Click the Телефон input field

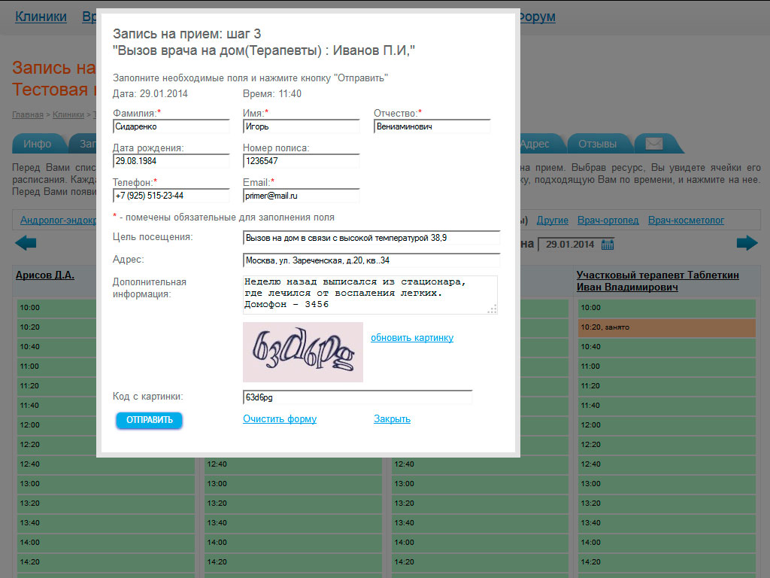tap(171, 196)
